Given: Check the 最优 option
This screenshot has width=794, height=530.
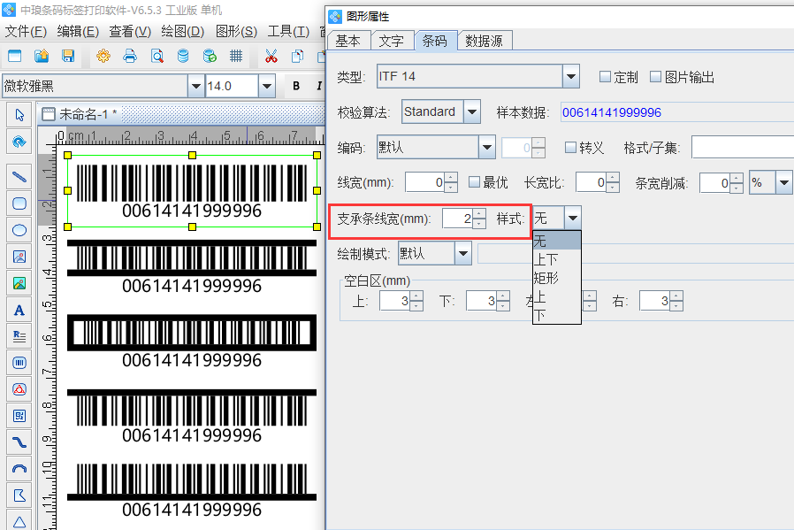Looking at the screenshot, I should (474, 182).
